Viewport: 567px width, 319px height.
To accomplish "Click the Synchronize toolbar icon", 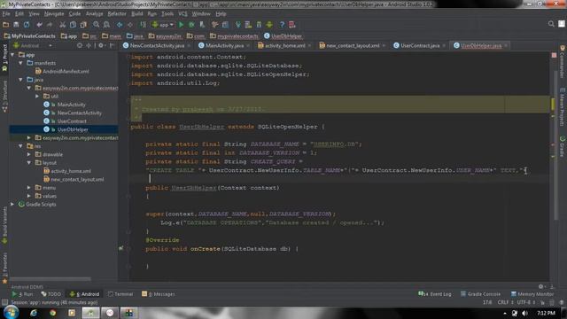I will coord(27,25).
